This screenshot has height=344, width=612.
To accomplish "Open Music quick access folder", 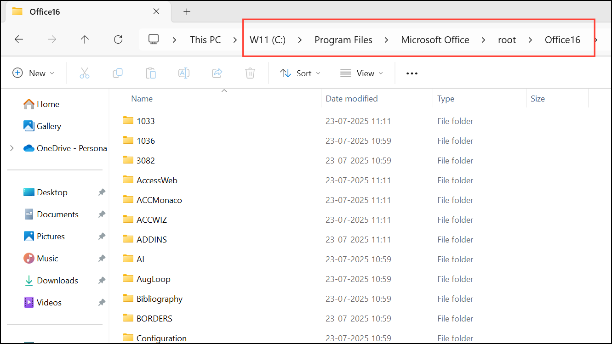I will point(41,258).
